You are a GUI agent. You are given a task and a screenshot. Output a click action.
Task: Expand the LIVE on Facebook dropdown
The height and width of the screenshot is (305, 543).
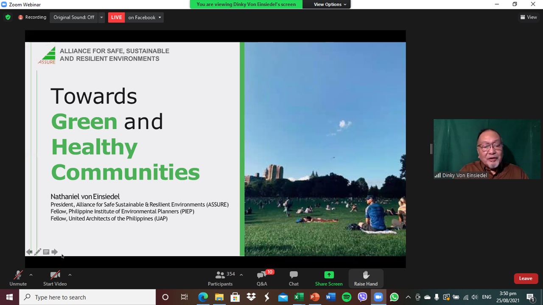click(160, 17)
